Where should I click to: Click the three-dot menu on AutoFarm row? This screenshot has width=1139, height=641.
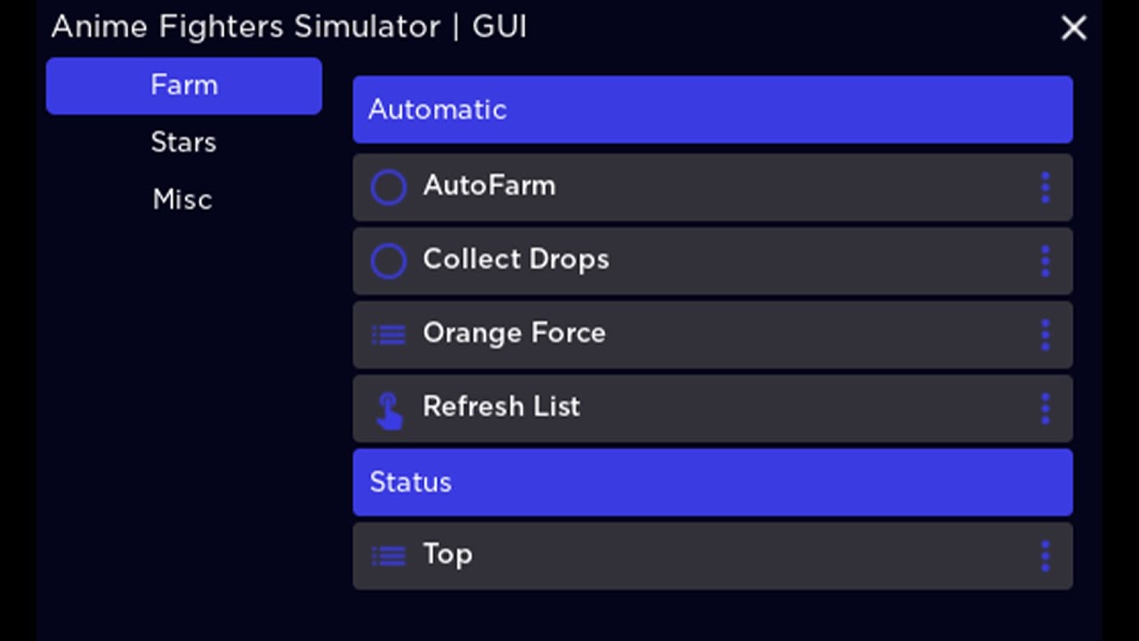[1045, 188]
